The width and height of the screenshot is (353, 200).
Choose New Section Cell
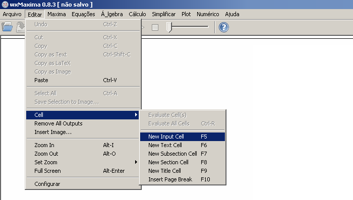click(183, 162)
